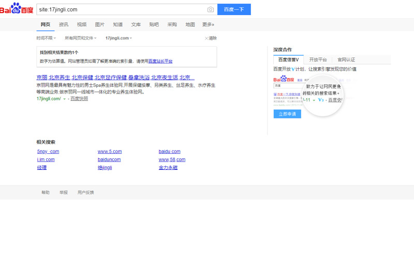Open related search baidu com
The height and width of the screenshot is (279, 414).
170,151
